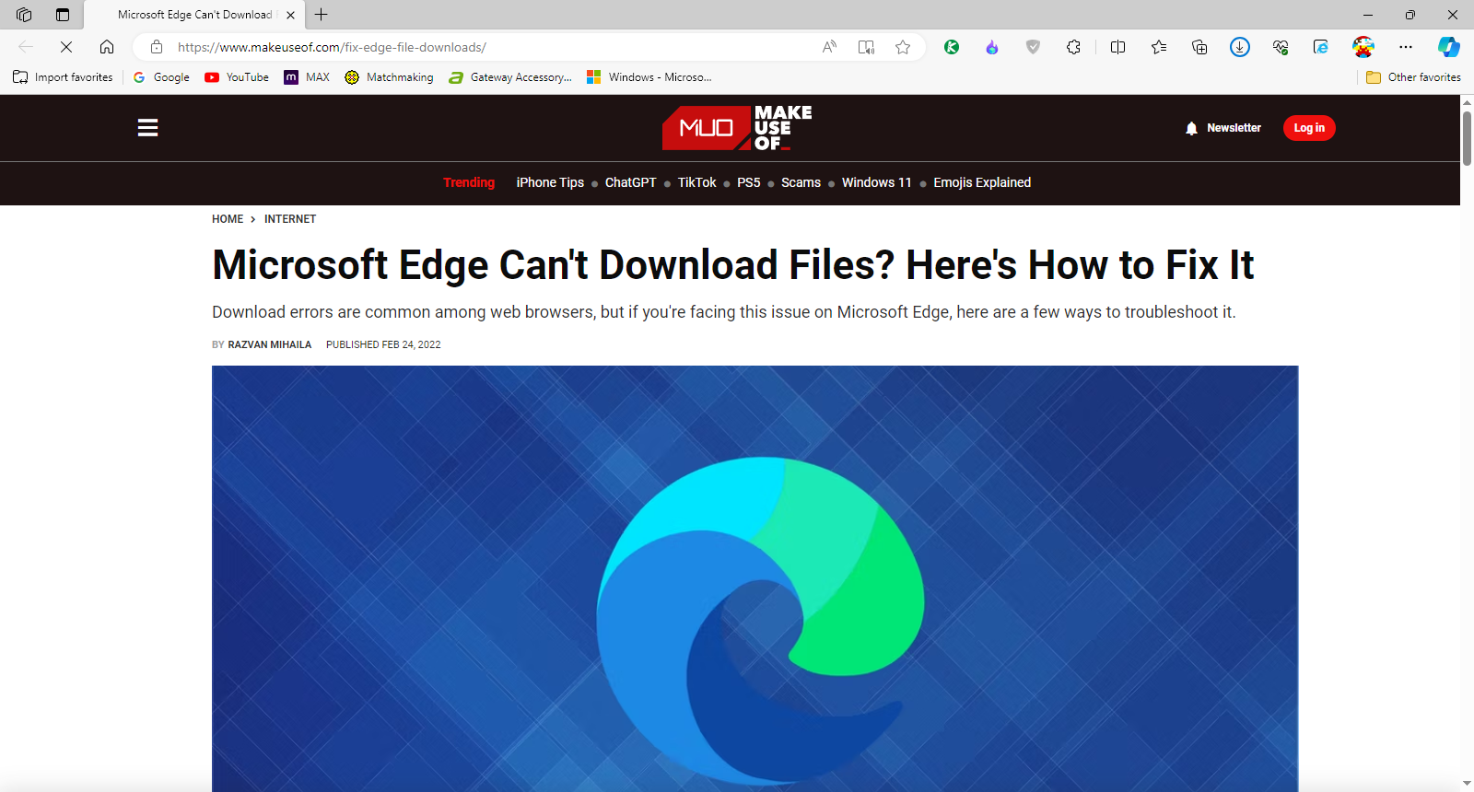The width and height of the screenshot is (1474, 792).
Task: Select ChatGPT in the trending bar
Action: pos(630,182)
